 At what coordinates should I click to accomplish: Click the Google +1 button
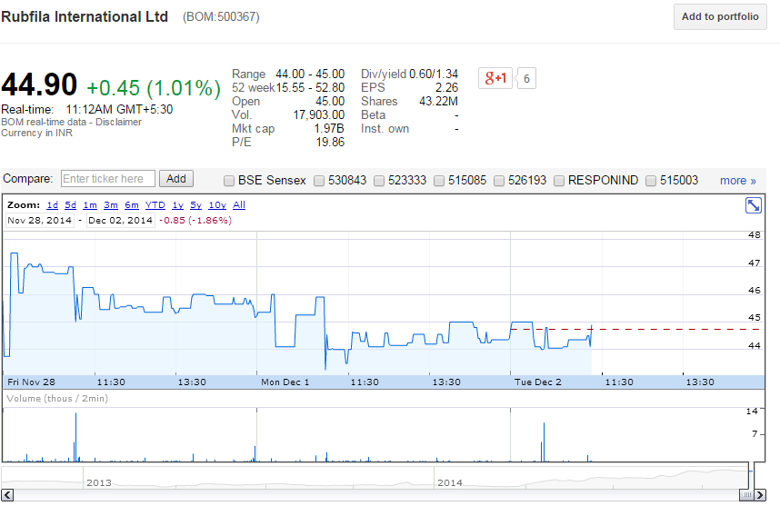click(x=495, y=78)
